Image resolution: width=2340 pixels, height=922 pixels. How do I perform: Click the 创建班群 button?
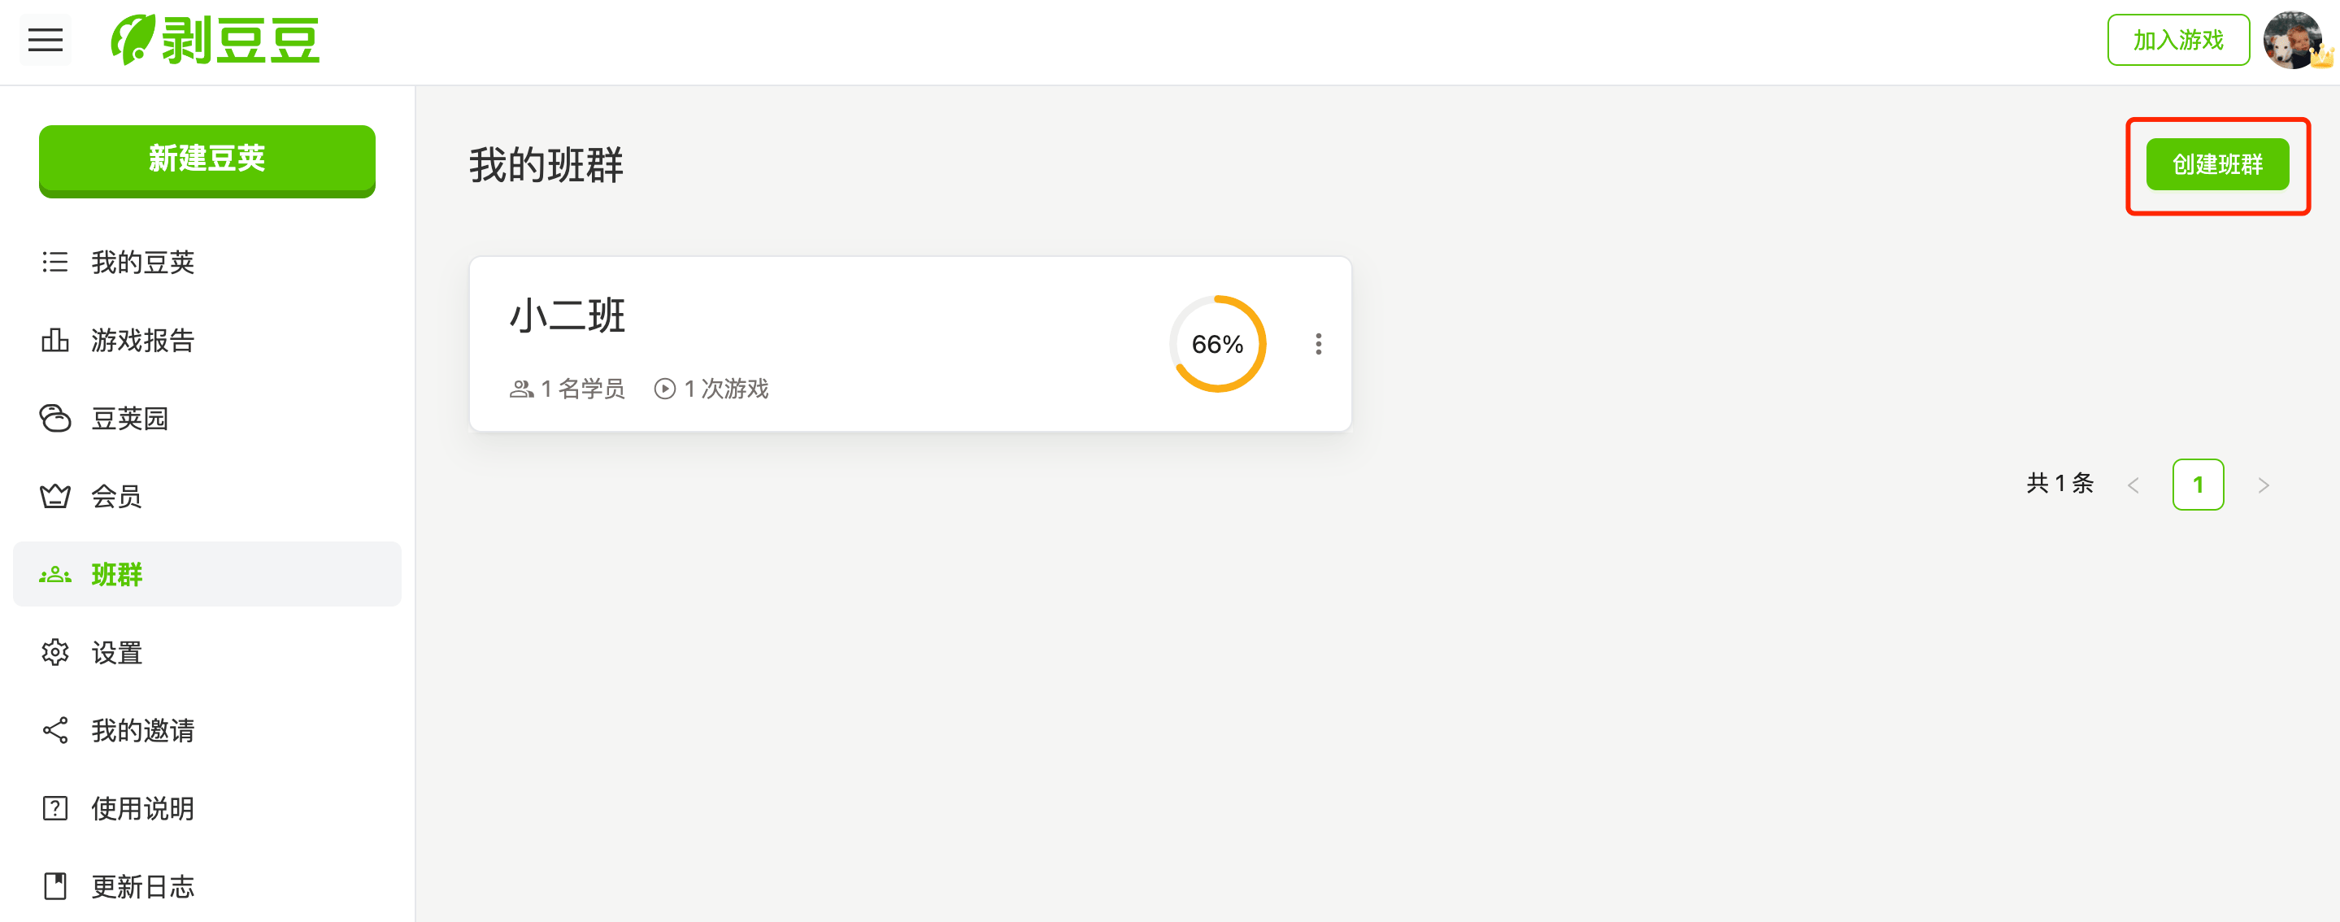coord(2217,164)
